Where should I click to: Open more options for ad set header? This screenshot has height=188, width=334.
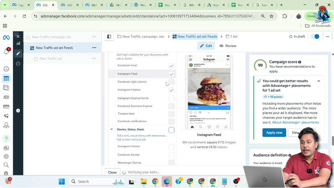327,37
